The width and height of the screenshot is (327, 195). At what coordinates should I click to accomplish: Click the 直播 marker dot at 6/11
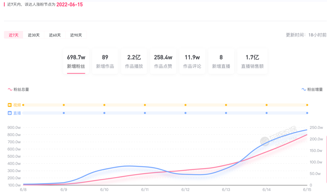click(x=145, y=113)
